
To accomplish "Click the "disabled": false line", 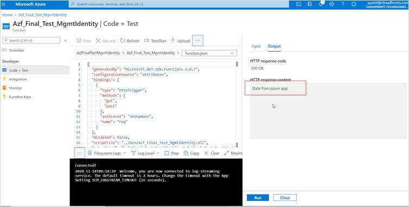I will pos(110,137).
